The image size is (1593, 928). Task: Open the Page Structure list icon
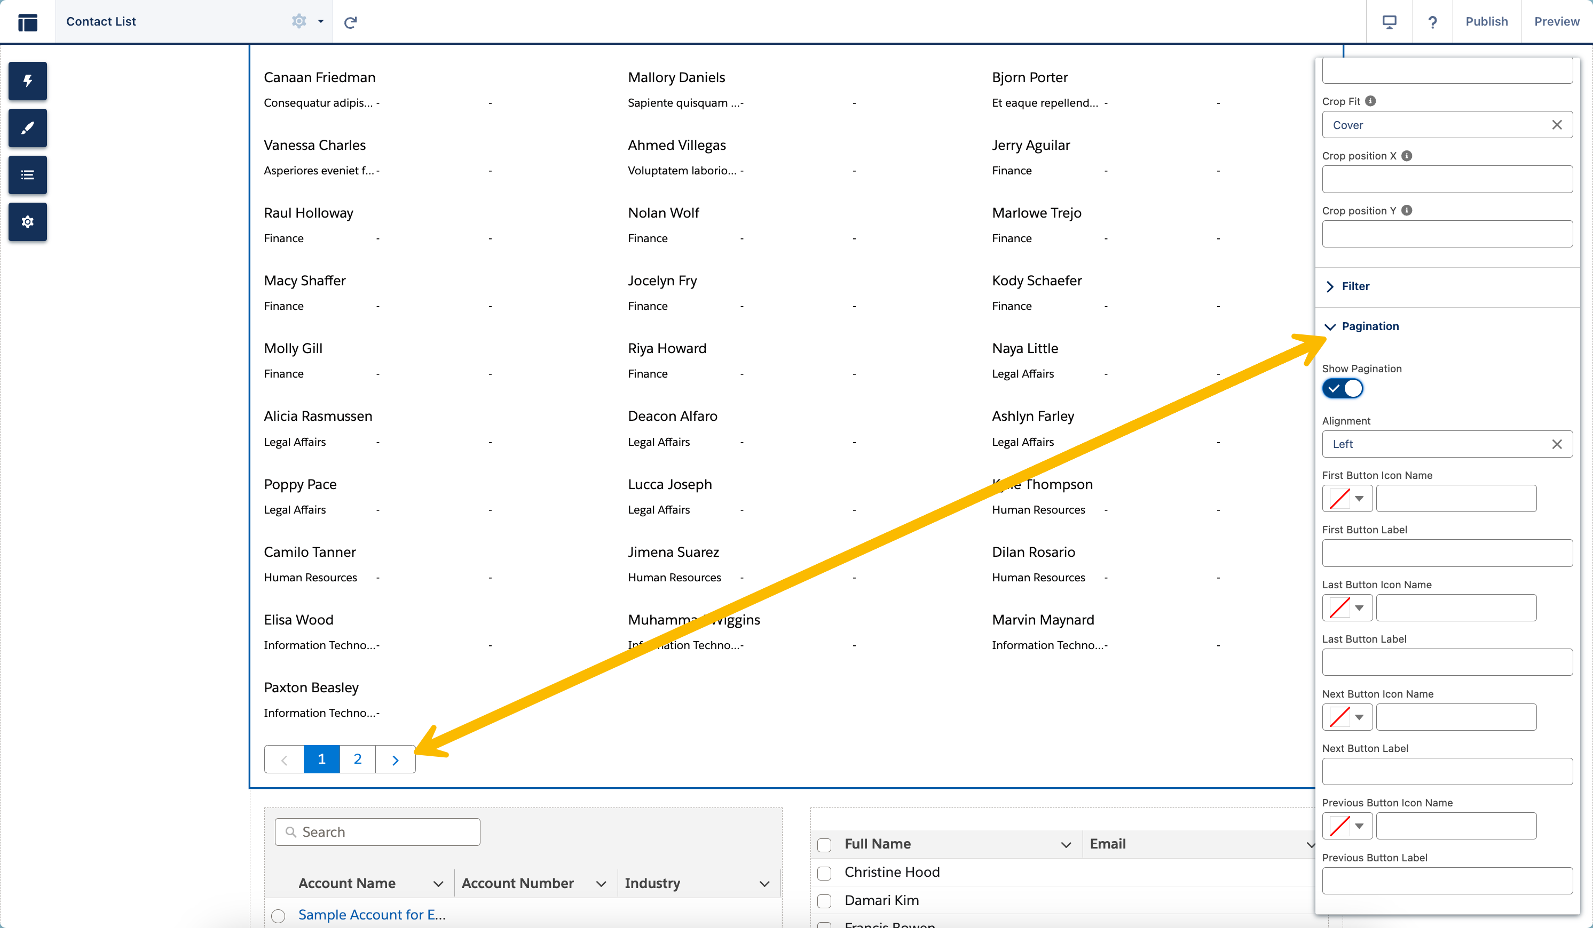tap(27, 175)
